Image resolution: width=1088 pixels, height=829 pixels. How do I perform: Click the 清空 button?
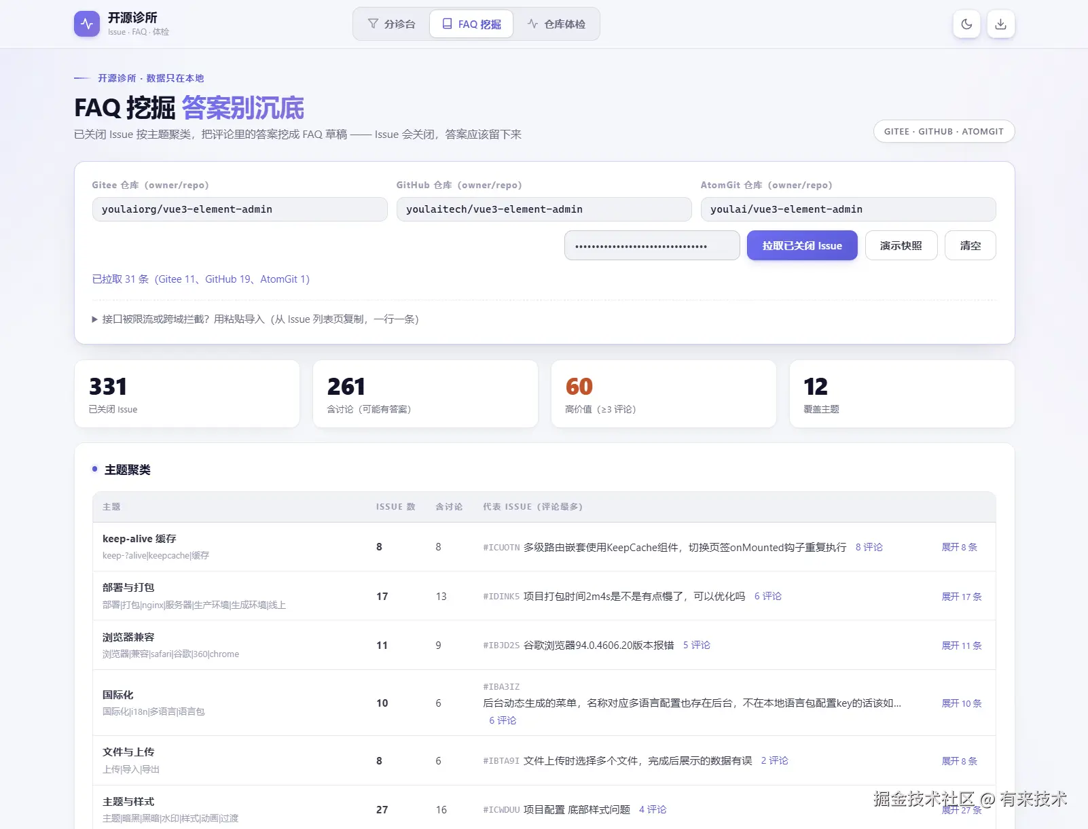pos(970,245)
